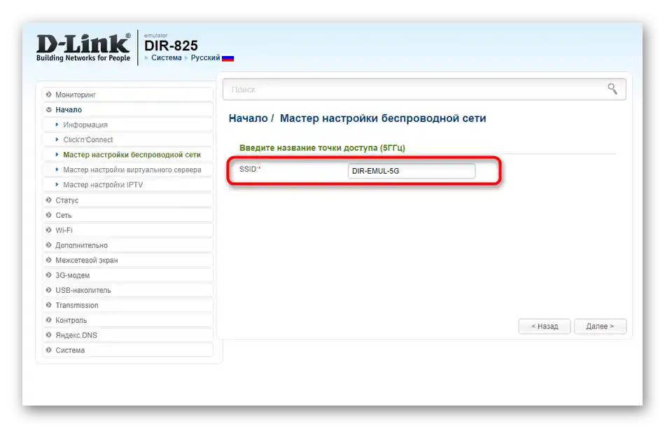Expand the Межсетевой экран section arrow

[x=49, y=260]
